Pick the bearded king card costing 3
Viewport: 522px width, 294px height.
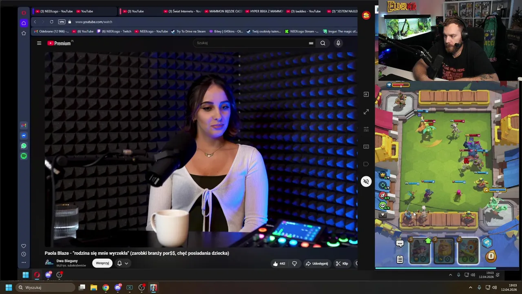[444, 250]
